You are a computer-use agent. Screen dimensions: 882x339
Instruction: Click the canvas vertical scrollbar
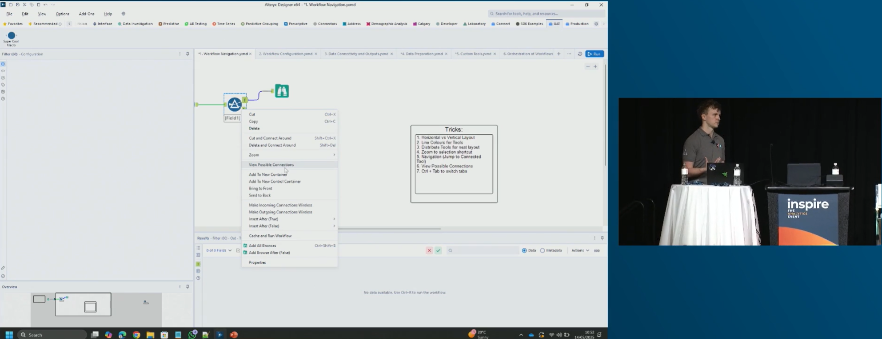click(x=605, y=115)
